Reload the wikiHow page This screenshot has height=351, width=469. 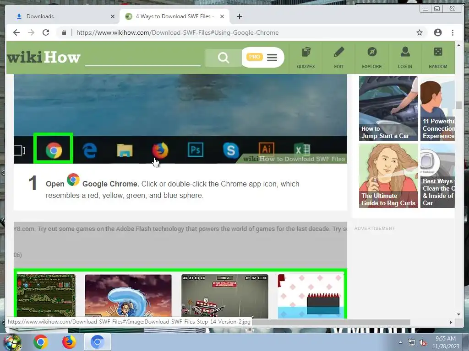[46, 32]
